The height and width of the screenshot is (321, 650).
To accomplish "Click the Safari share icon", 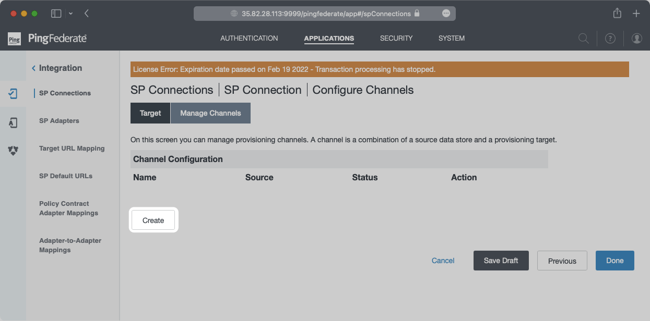I will tap(617, 14).
